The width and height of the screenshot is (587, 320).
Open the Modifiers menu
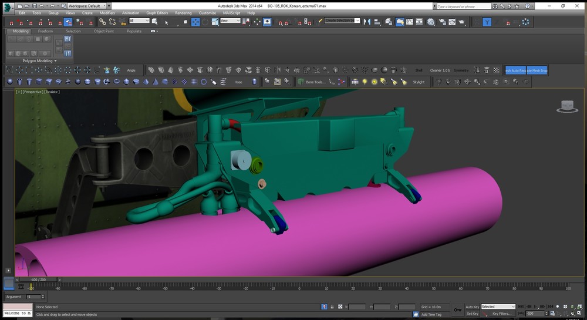tap(107, 12)
